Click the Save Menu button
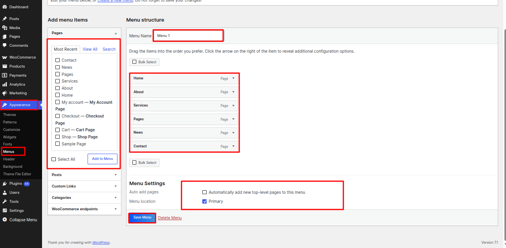The image size is (506, 248). point(142,218)
